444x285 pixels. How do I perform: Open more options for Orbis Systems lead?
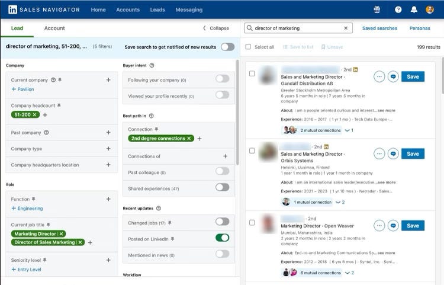pyautogui.click(x=379, y=154)
